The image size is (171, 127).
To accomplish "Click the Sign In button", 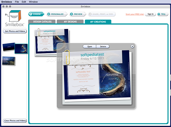I will (x=150, y=14).
